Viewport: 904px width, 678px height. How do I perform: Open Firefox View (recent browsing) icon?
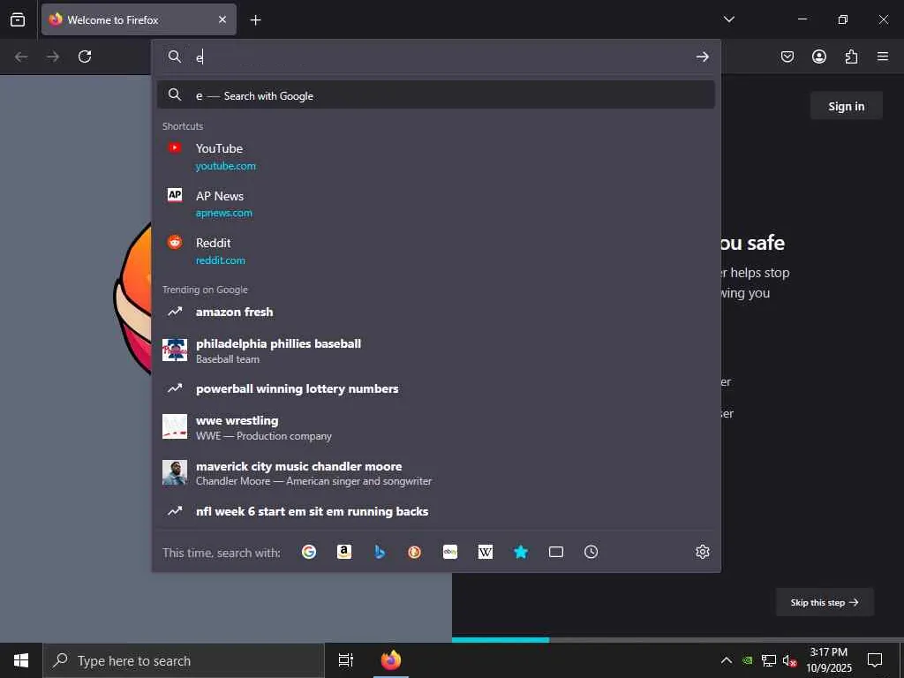click(18, 19)
